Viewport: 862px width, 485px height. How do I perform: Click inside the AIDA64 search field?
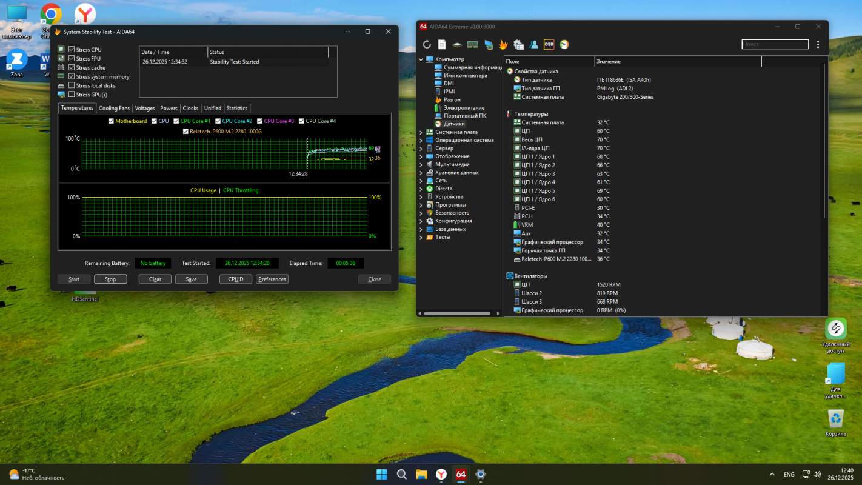(x=775, y=44)
